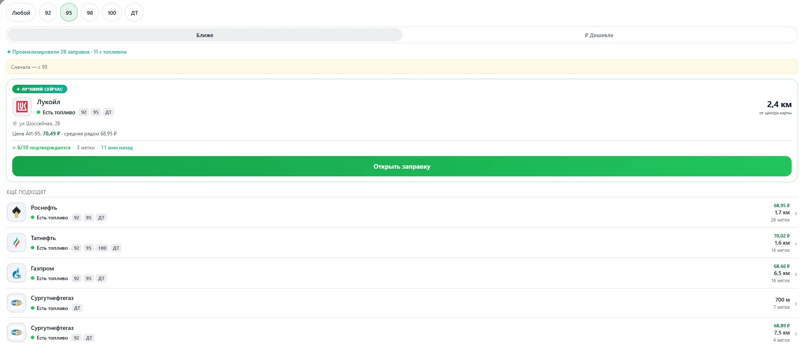Viewport: 806px width, 348px height.
Task: Click the 1,6 км distance for Татнефть
Action: [x=782, y=243]
